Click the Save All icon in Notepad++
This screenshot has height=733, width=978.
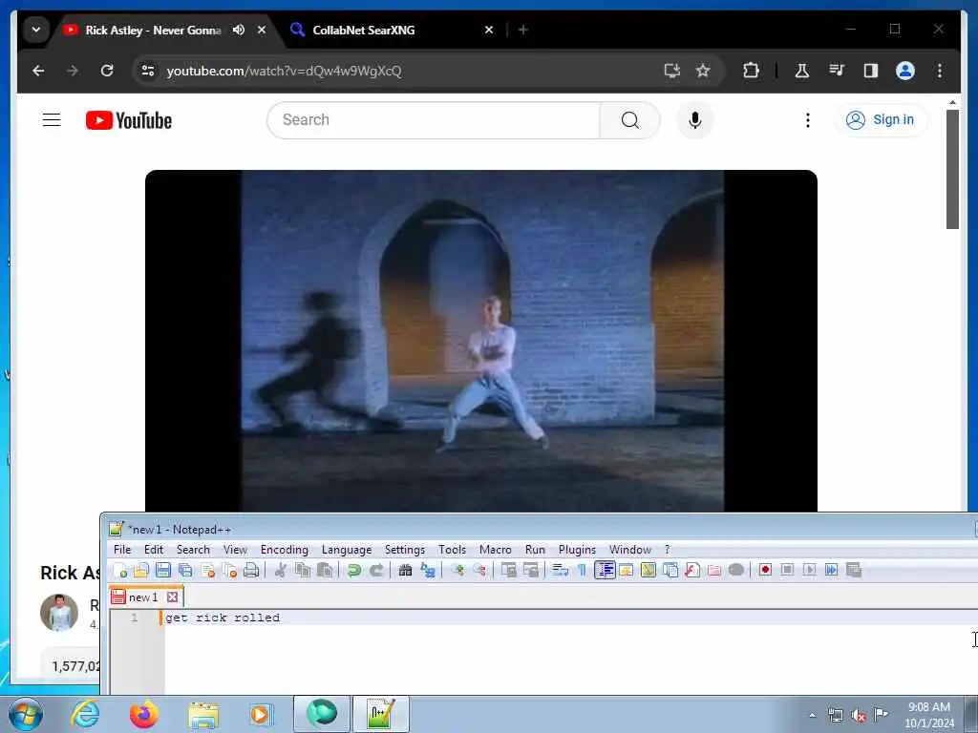tap(185, 570)
